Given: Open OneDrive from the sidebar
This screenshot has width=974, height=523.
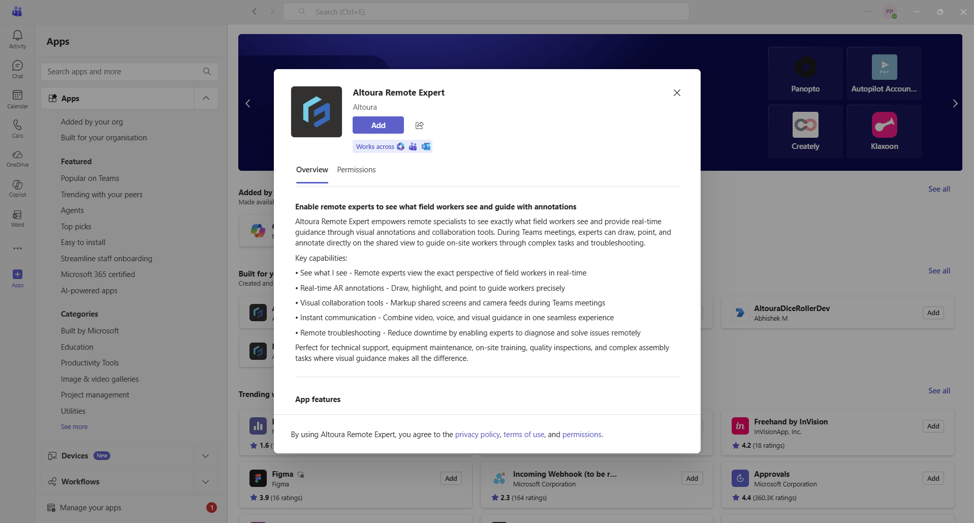Looking at the screenshot, I should click(17, 159).
